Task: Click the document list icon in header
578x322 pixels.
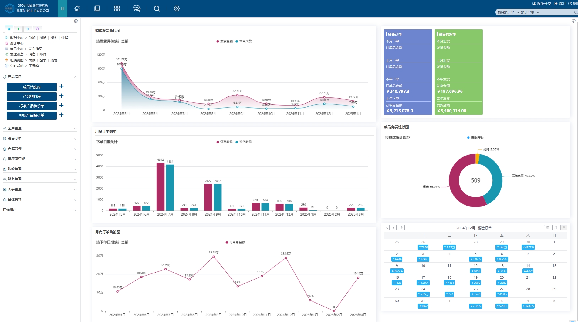Action: point(97,8)
